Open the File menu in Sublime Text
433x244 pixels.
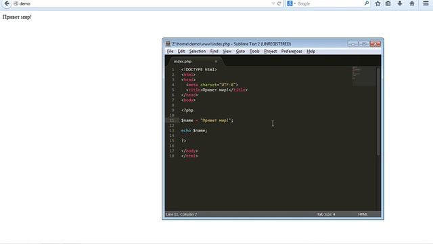pyautogui.click(x=170, y=52)
